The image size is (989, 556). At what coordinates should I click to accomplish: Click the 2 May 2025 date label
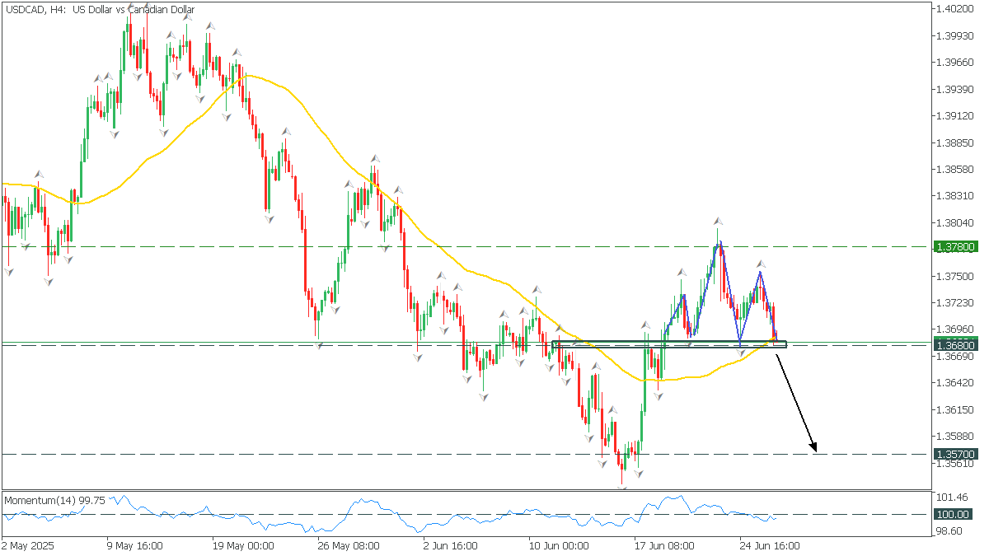click(x=26, y=545)
